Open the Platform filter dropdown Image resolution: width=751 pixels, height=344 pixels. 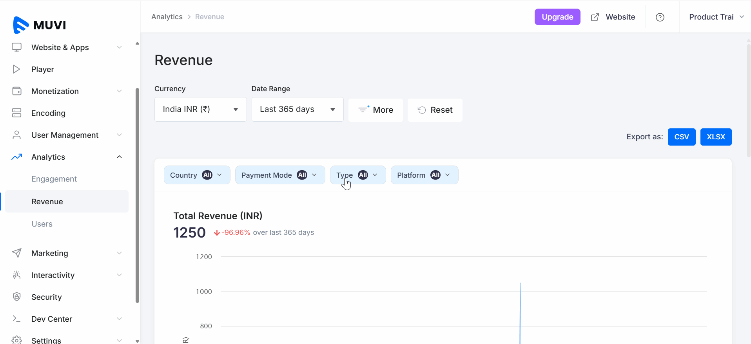click(424, 175)
